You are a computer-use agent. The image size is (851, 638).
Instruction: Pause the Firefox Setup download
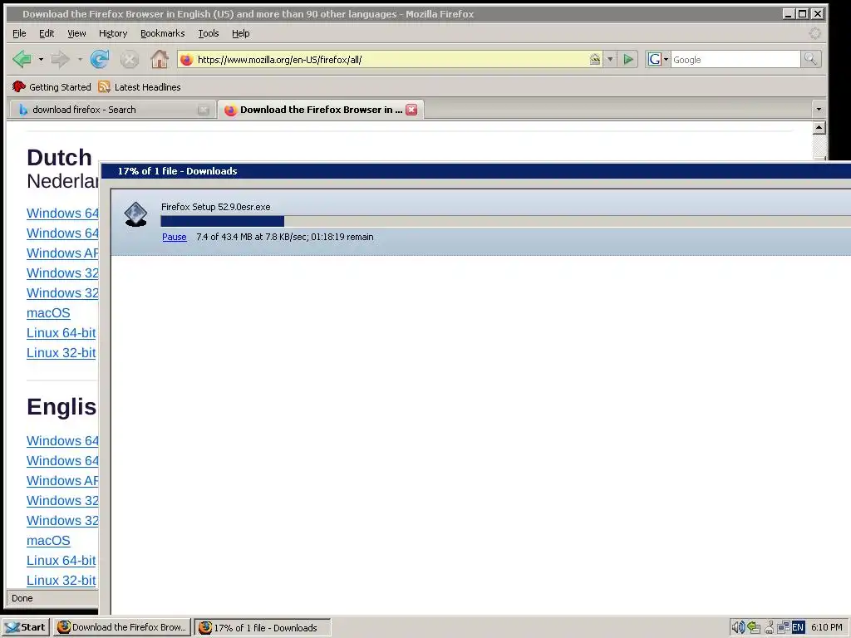pyautogui.click(x=175, y=237)
